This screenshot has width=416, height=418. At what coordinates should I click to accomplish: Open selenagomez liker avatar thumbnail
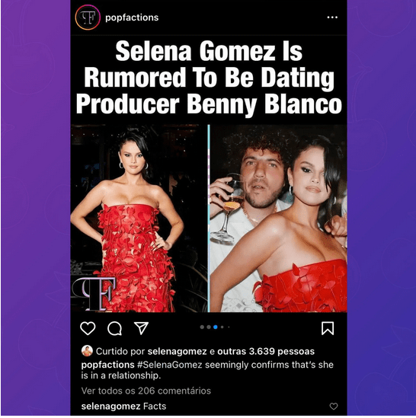[87, 351]
